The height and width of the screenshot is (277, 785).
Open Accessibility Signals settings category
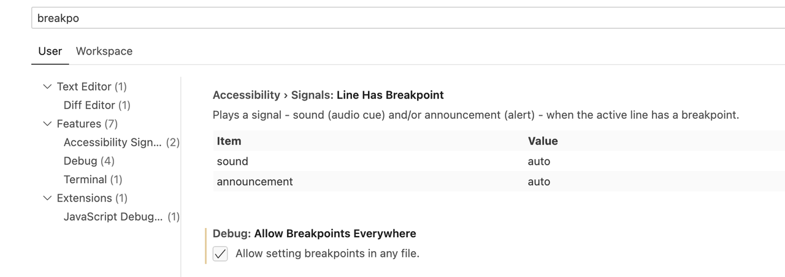113,143
